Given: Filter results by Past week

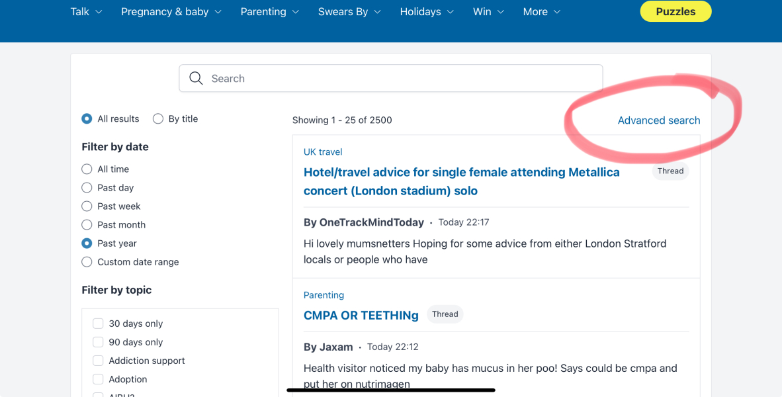Looking at the screenshot, I should pos(87,206).
